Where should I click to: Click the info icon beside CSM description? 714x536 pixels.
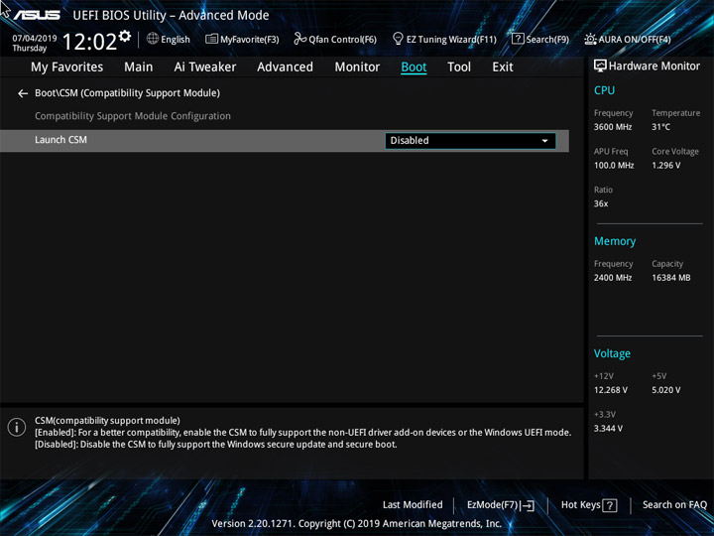tap(17, 427)
